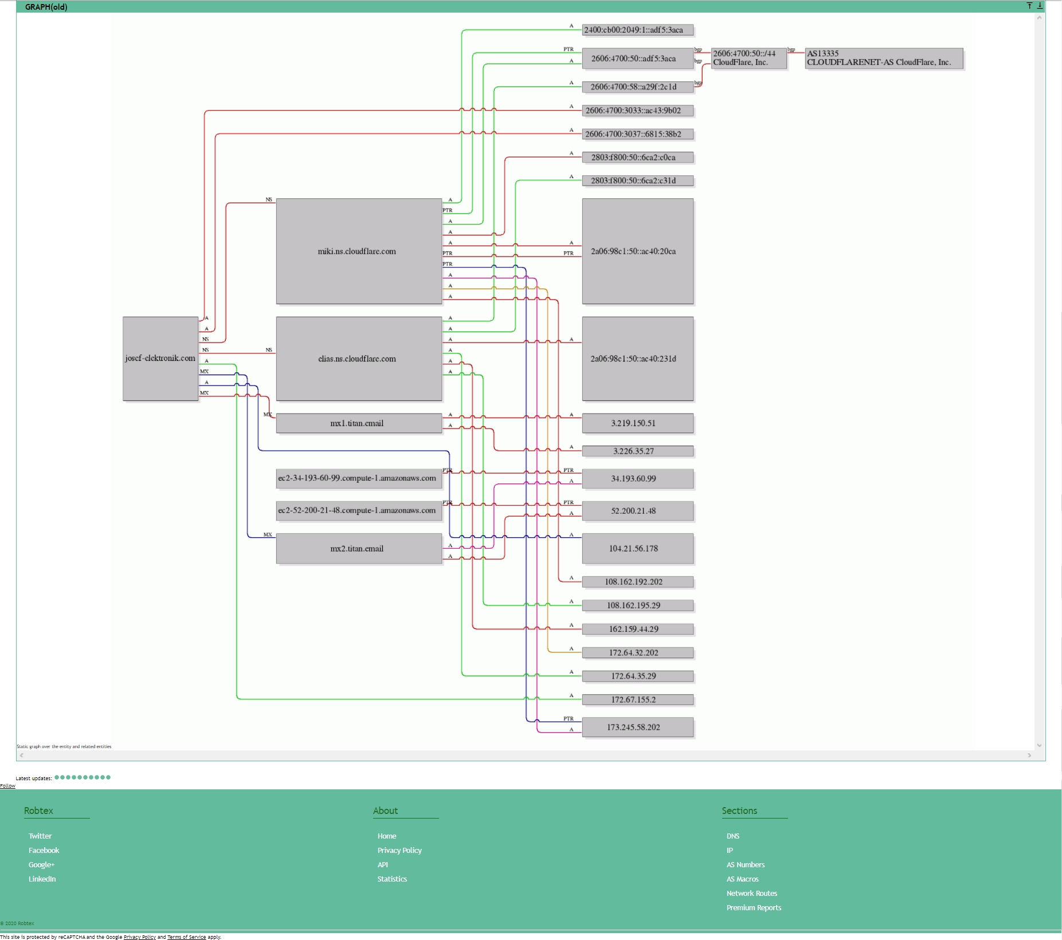
Task: Click the scroll-to-top icon in GRAPH header
Action: coord(1029,6)
